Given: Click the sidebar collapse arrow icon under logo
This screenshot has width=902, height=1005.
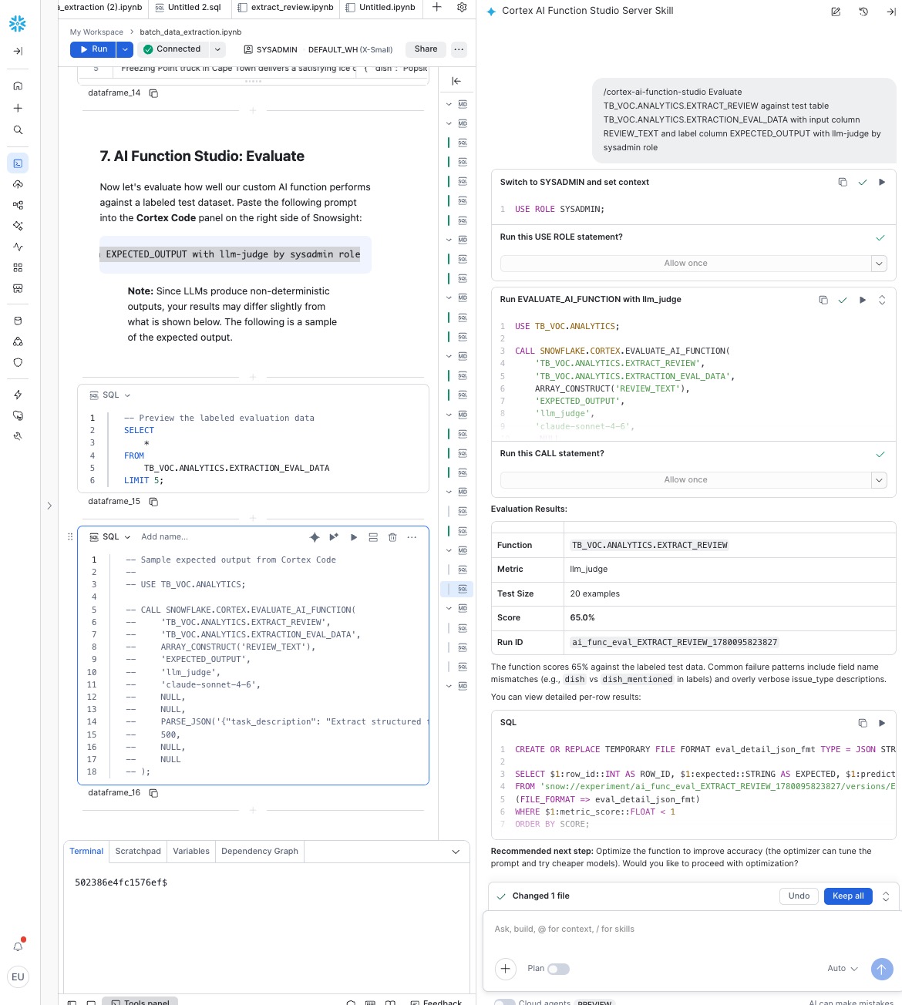Looking at the screenshot, I should click(x=18, y=51).
